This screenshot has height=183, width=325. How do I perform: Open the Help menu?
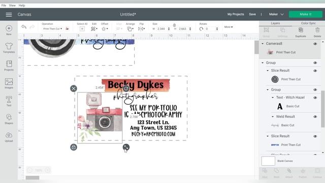[x=22, y=6]
